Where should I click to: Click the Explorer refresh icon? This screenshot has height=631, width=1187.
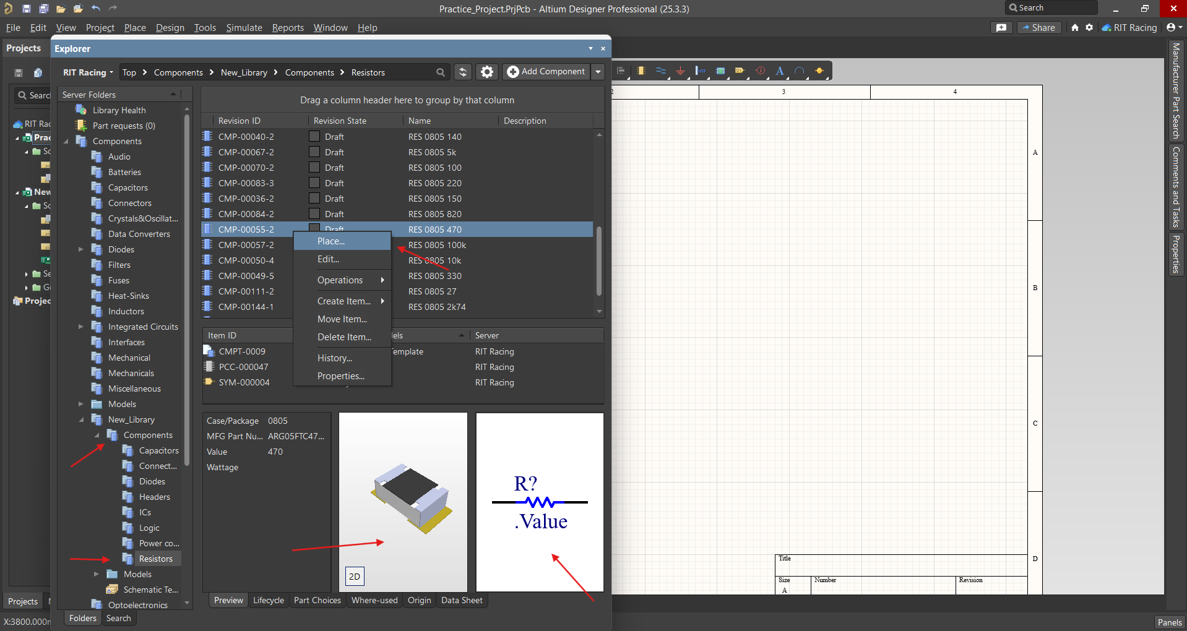click(x=463, y=72)
